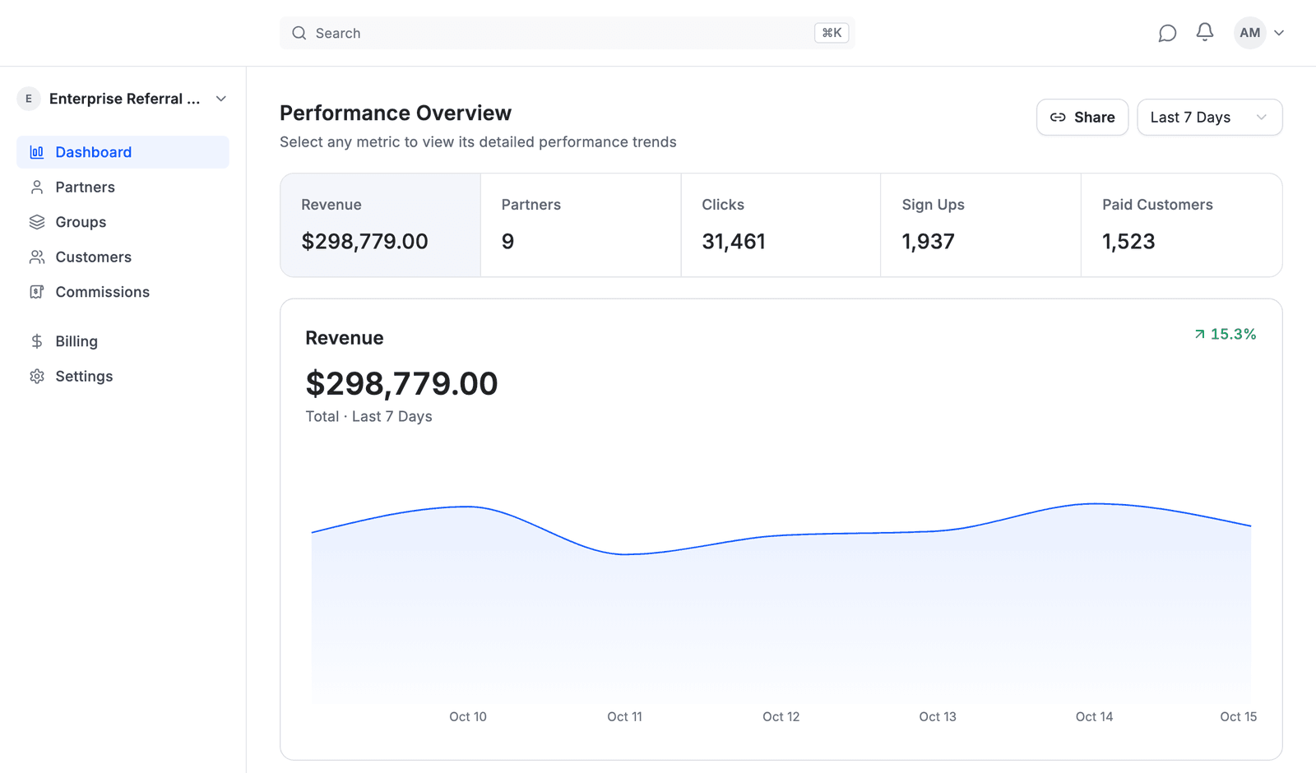
Task: Select the Paid Customers metric card
Action: pos(1181,224)
